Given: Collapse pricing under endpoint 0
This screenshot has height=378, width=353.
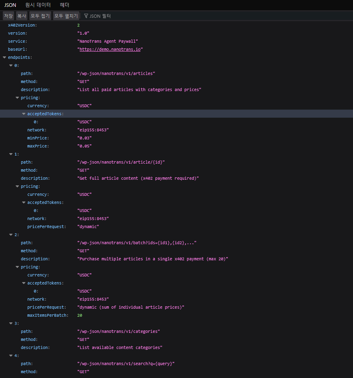Looking at the screenshot, I should [17, 98].
